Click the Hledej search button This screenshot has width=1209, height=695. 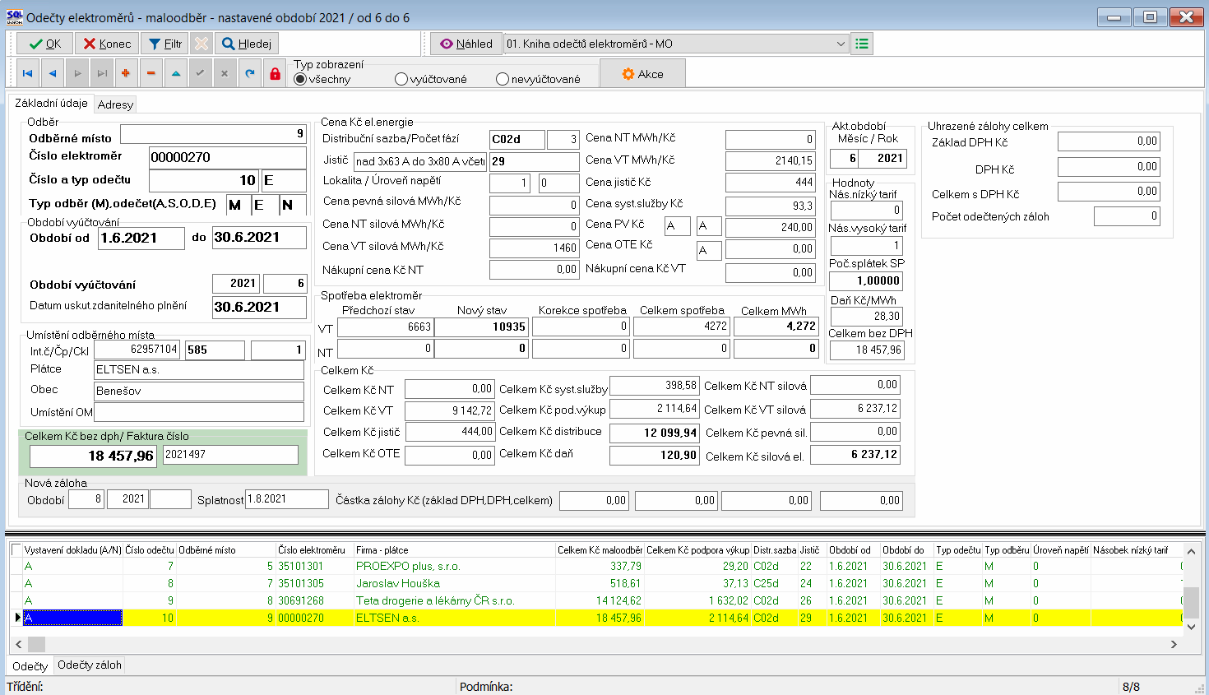(x=247, y=44)
